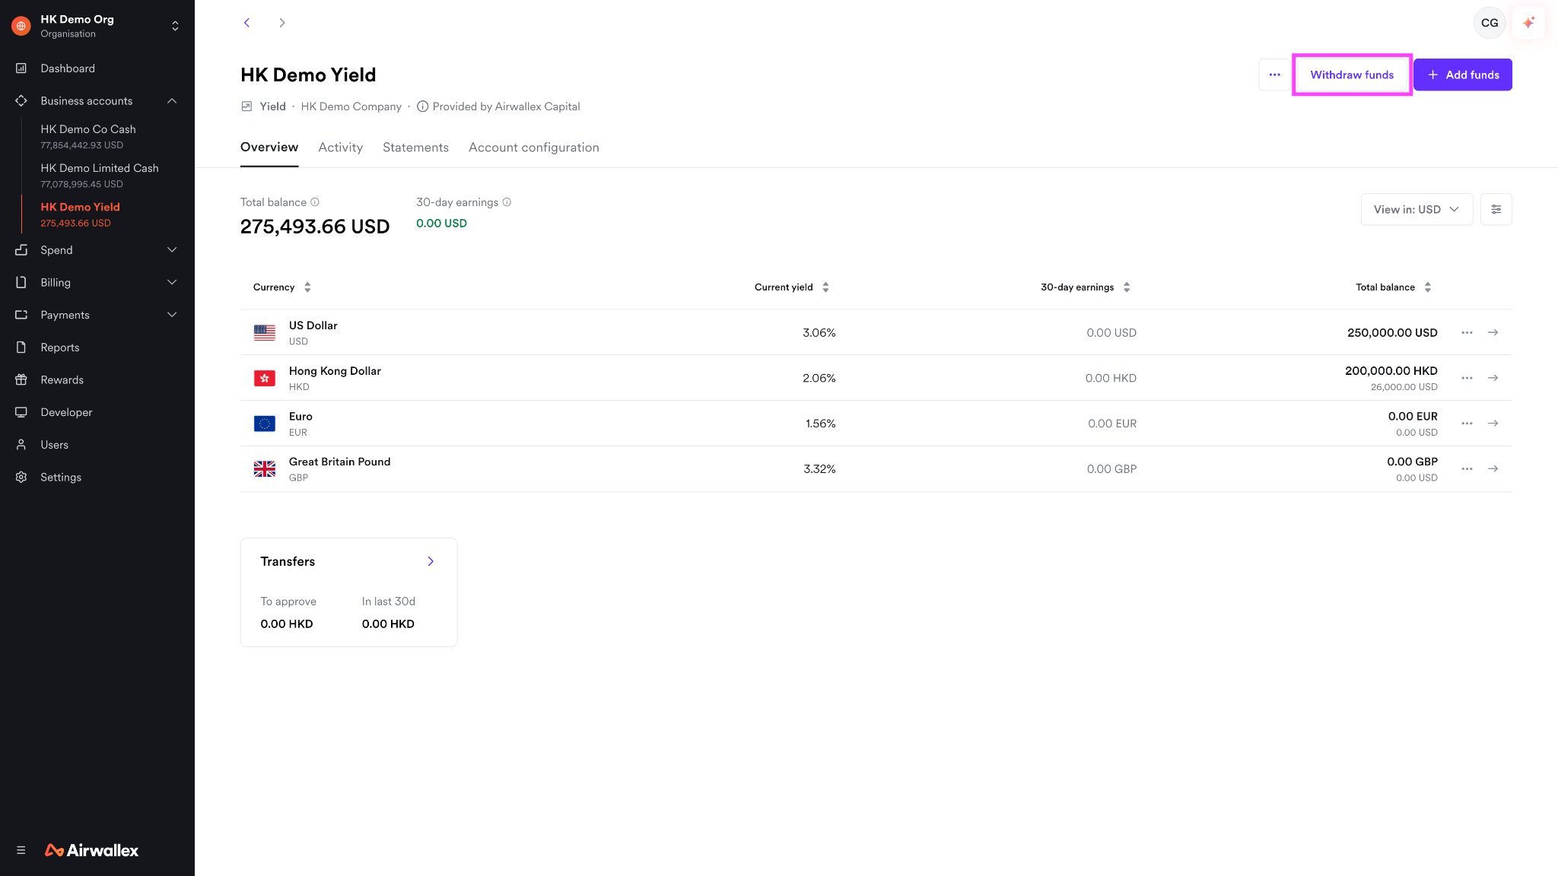
Task: Open row options for US Dollar
Action: coord(1467,332)
